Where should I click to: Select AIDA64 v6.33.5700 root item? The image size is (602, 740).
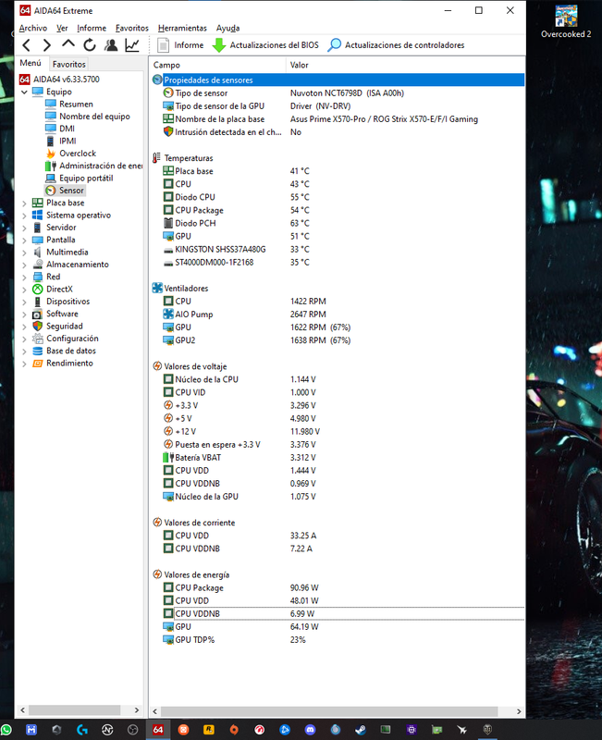click(x=59, y=80)
